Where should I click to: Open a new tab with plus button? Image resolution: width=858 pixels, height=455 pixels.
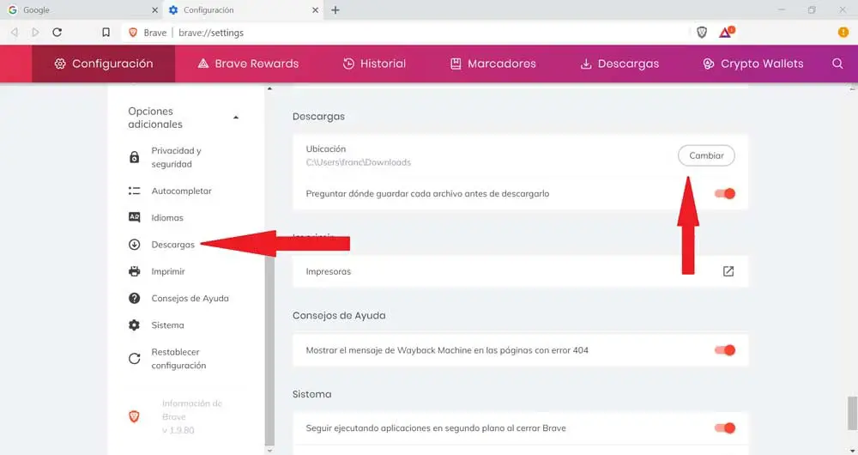pyautogui.click(x=335, y=9)
